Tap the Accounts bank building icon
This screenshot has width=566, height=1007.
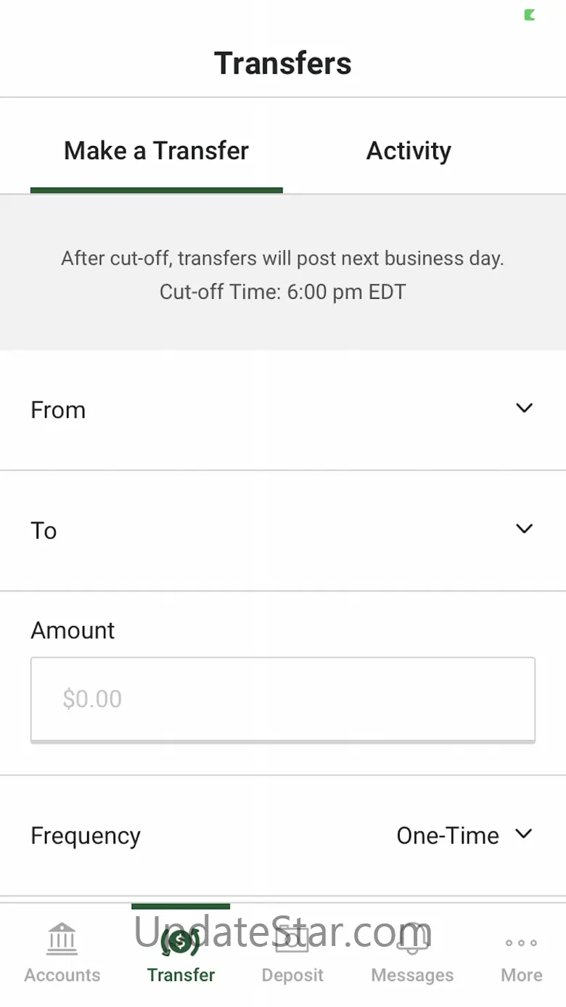coord(62,940)
